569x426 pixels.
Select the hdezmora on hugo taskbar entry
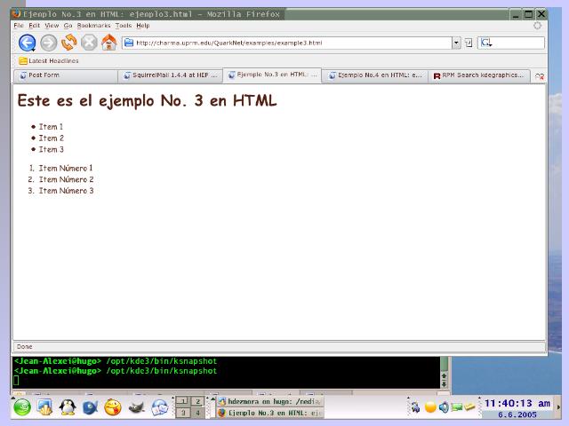tap(269, 401)
